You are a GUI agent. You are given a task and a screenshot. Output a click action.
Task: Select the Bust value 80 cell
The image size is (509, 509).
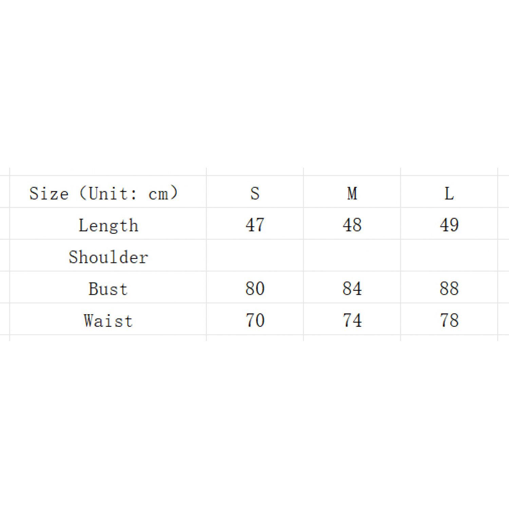pos(255,288)
